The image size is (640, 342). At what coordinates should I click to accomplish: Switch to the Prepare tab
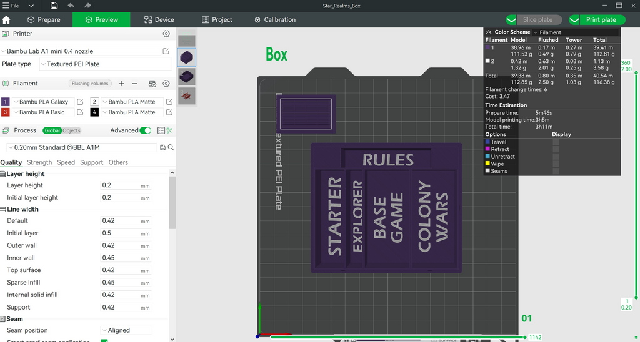(44, 20)
